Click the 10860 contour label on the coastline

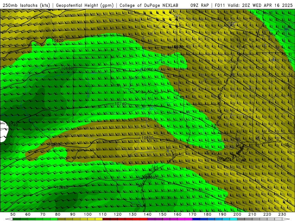[149, 178]
